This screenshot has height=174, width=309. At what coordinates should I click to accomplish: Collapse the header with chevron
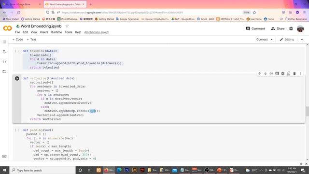302,40
